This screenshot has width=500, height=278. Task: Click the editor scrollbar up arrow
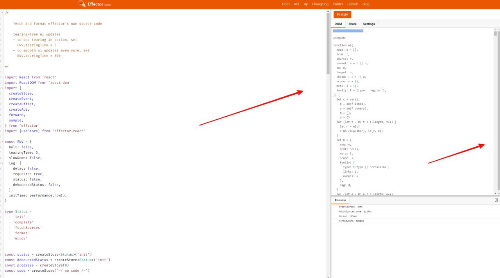328,11
